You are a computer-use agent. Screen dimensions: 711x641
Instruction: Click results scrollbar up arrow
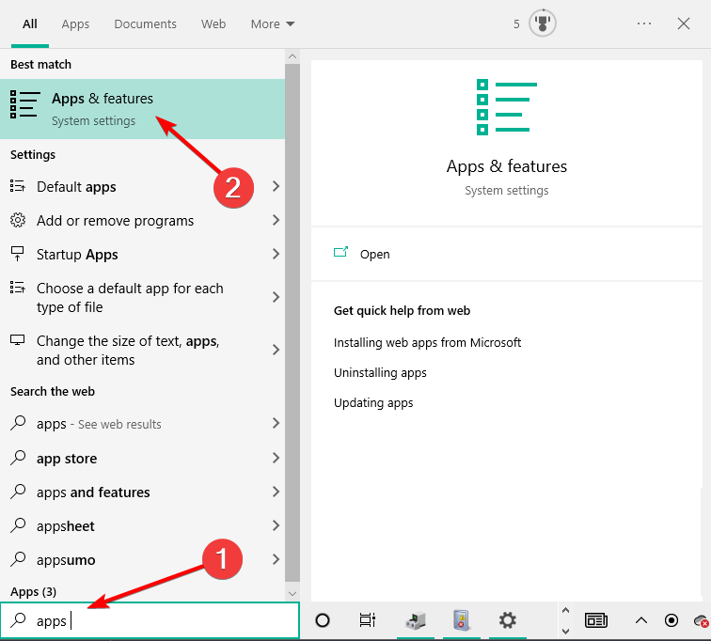(292, 56)
